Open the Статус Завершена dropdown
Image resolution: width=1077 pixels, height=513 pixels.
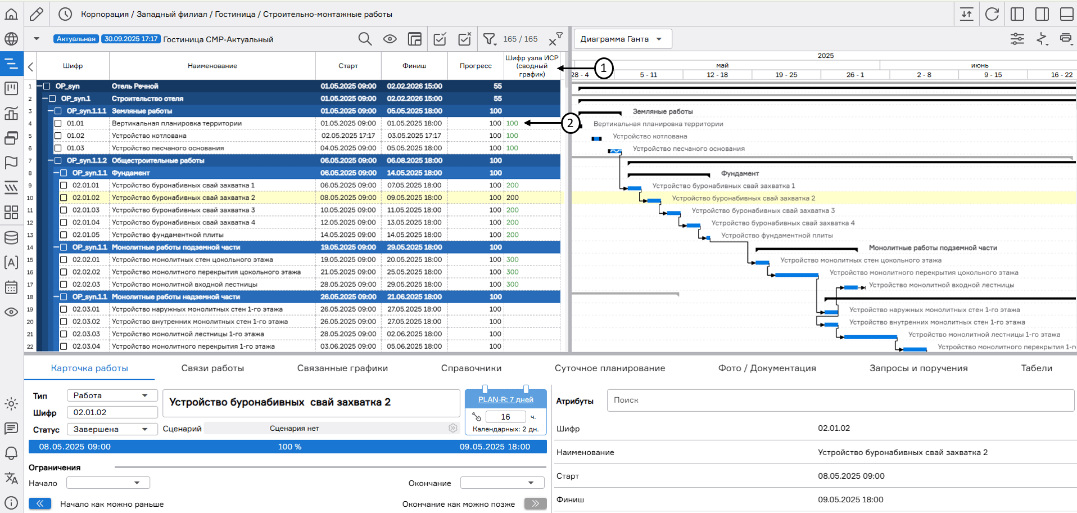click(x=111, y=429)
